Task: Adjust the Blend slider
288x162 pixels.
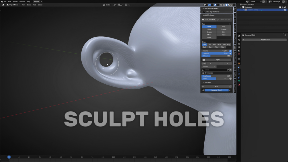Action: tap(217, 56)
